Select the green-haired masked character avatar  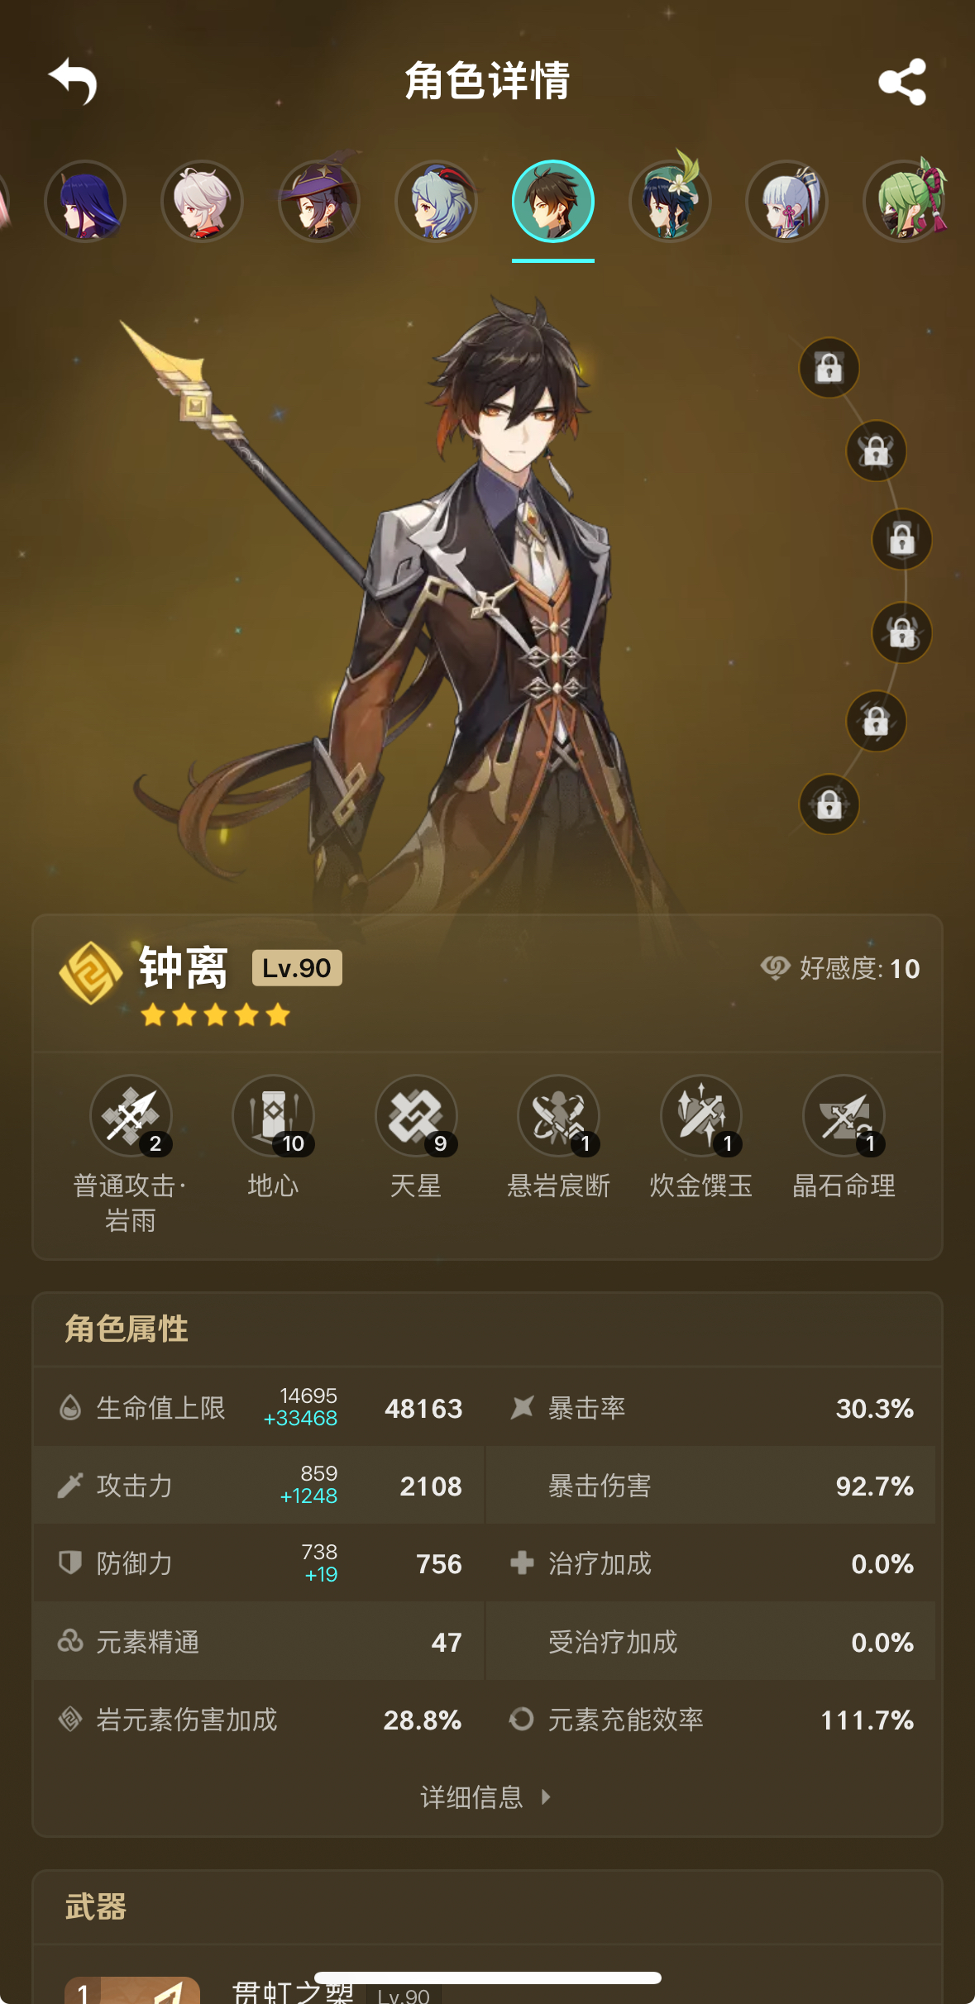[906, 201]
